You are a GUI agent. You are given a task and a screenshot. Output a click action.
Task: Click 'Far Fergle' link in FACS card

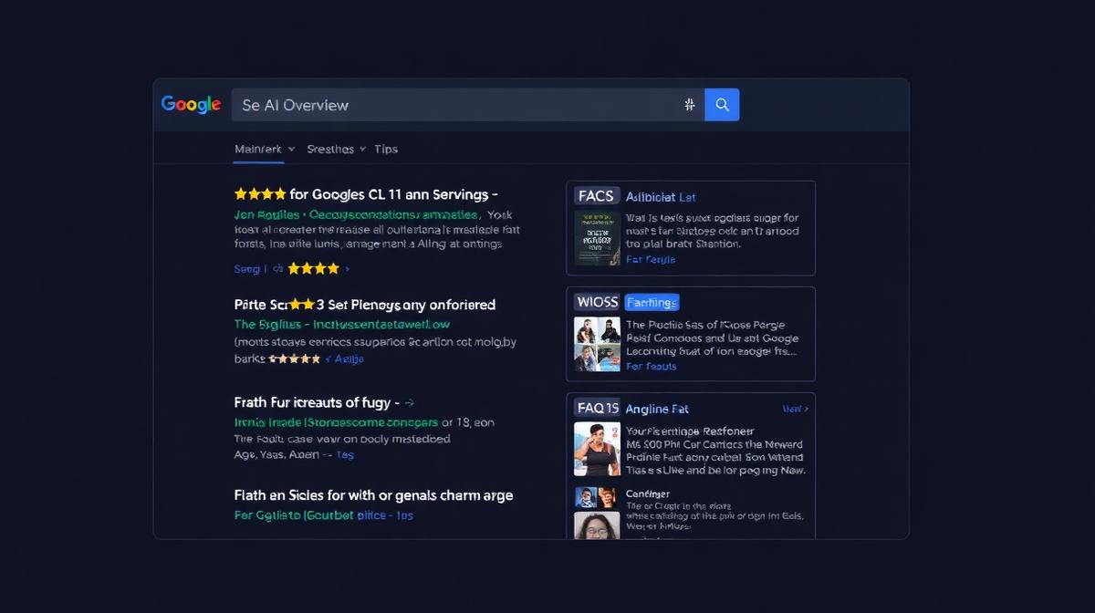point(651,259)
